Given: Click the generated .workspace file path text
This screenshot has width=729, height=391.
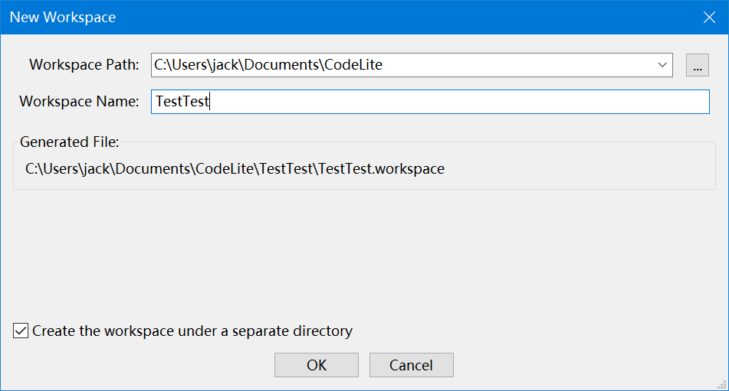Looking at the screenshot, I should point(235,168).
